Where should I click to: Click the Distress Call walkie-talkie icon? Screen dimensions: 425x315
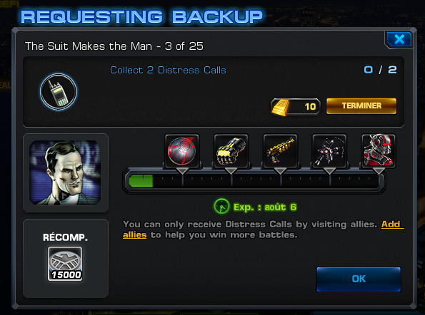coord(59,91)
